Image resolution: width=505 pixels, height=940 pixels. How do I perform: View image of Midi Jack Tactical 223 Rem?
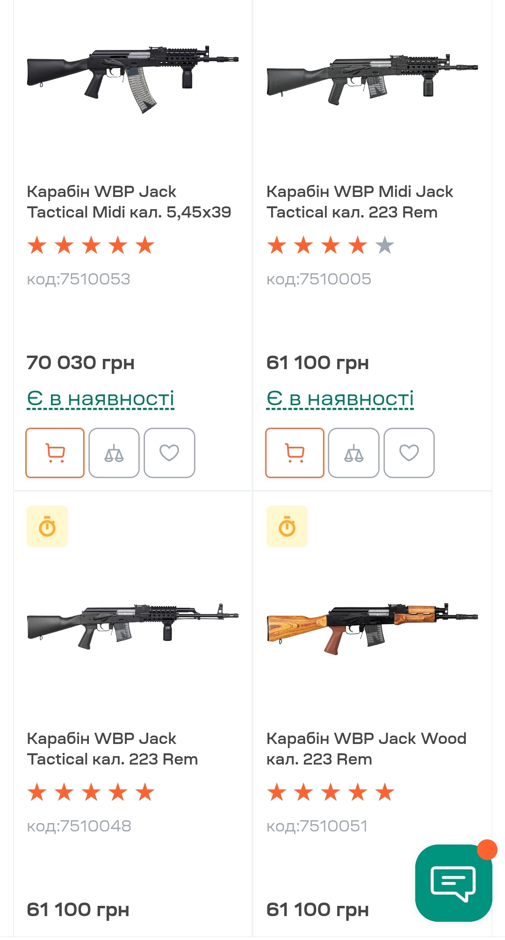pyautogui.click(x=372, y=79)
